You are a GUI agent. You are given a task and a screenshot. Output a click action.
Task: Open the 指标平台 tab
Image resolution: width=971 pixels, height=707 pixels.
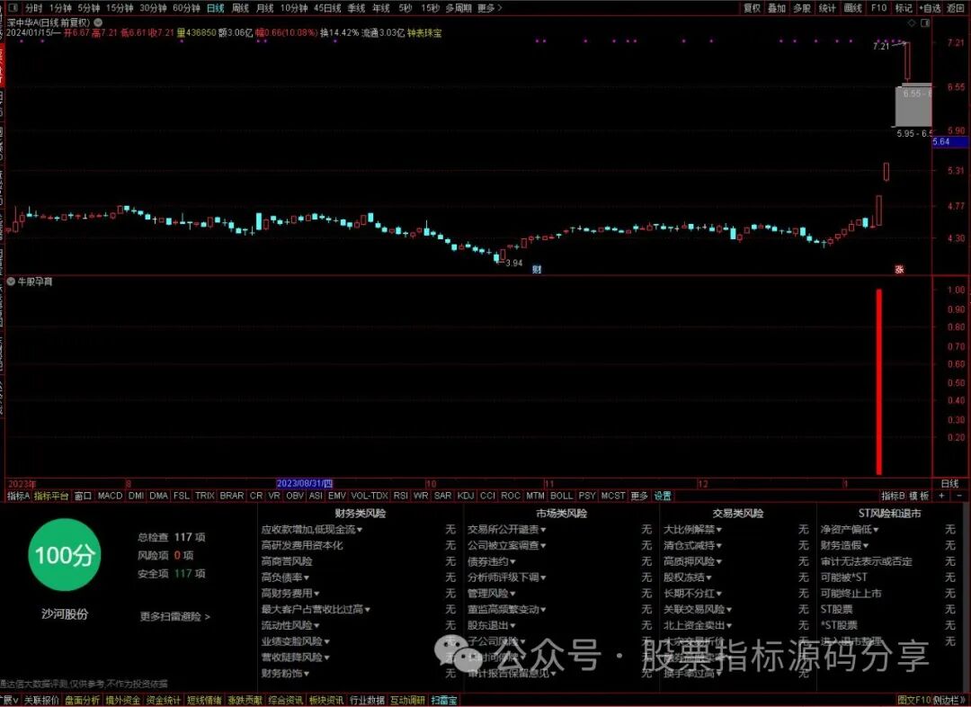(51, 496)
